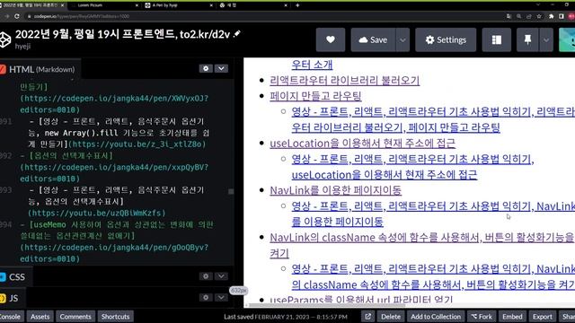The image size is (575, 323).
Task: Open link 리액트라우터 라이브러리 불러오기
Action: point(345,80)
